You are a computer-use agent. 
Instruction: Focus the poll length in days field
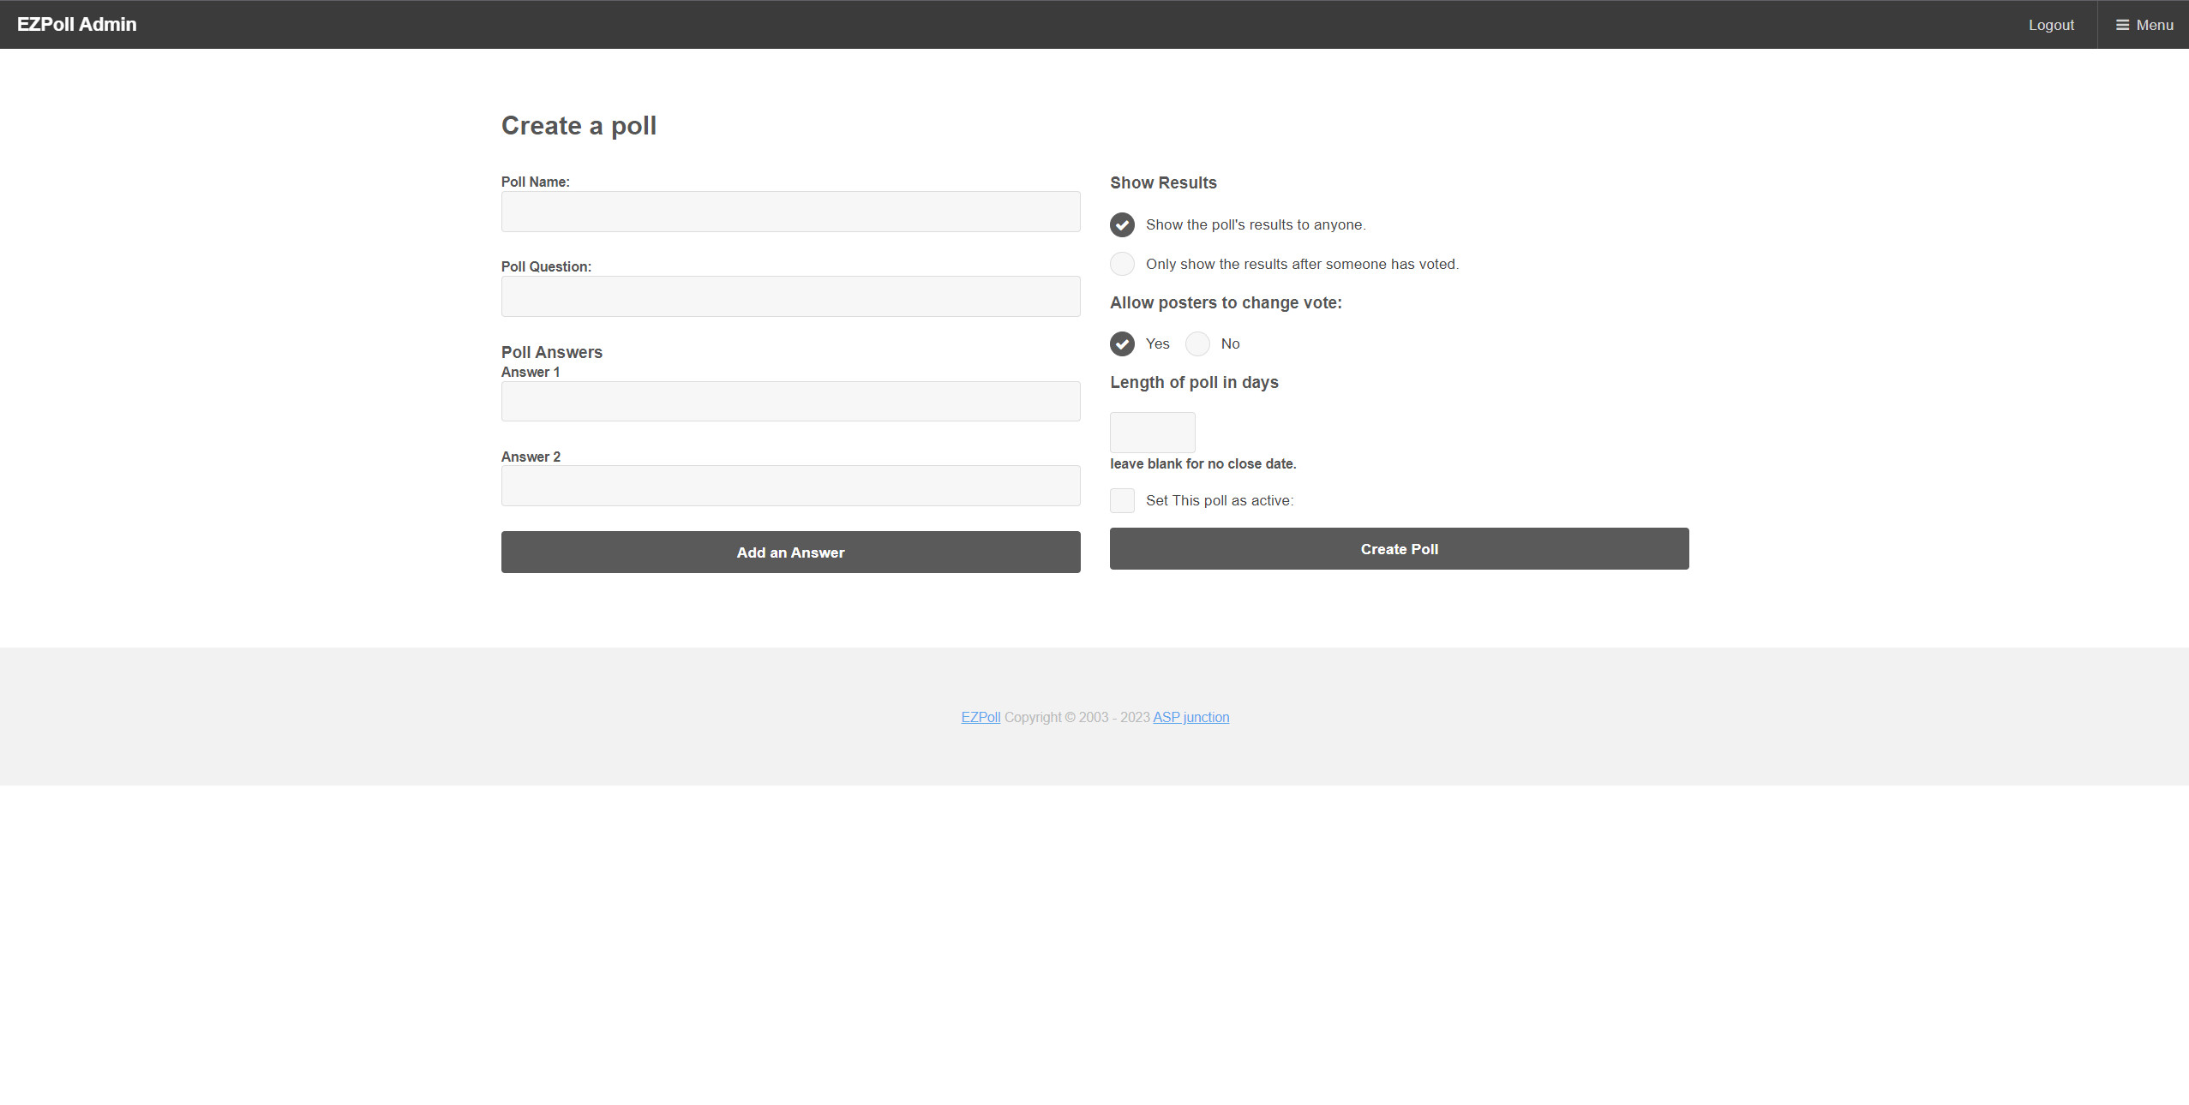1152,433
